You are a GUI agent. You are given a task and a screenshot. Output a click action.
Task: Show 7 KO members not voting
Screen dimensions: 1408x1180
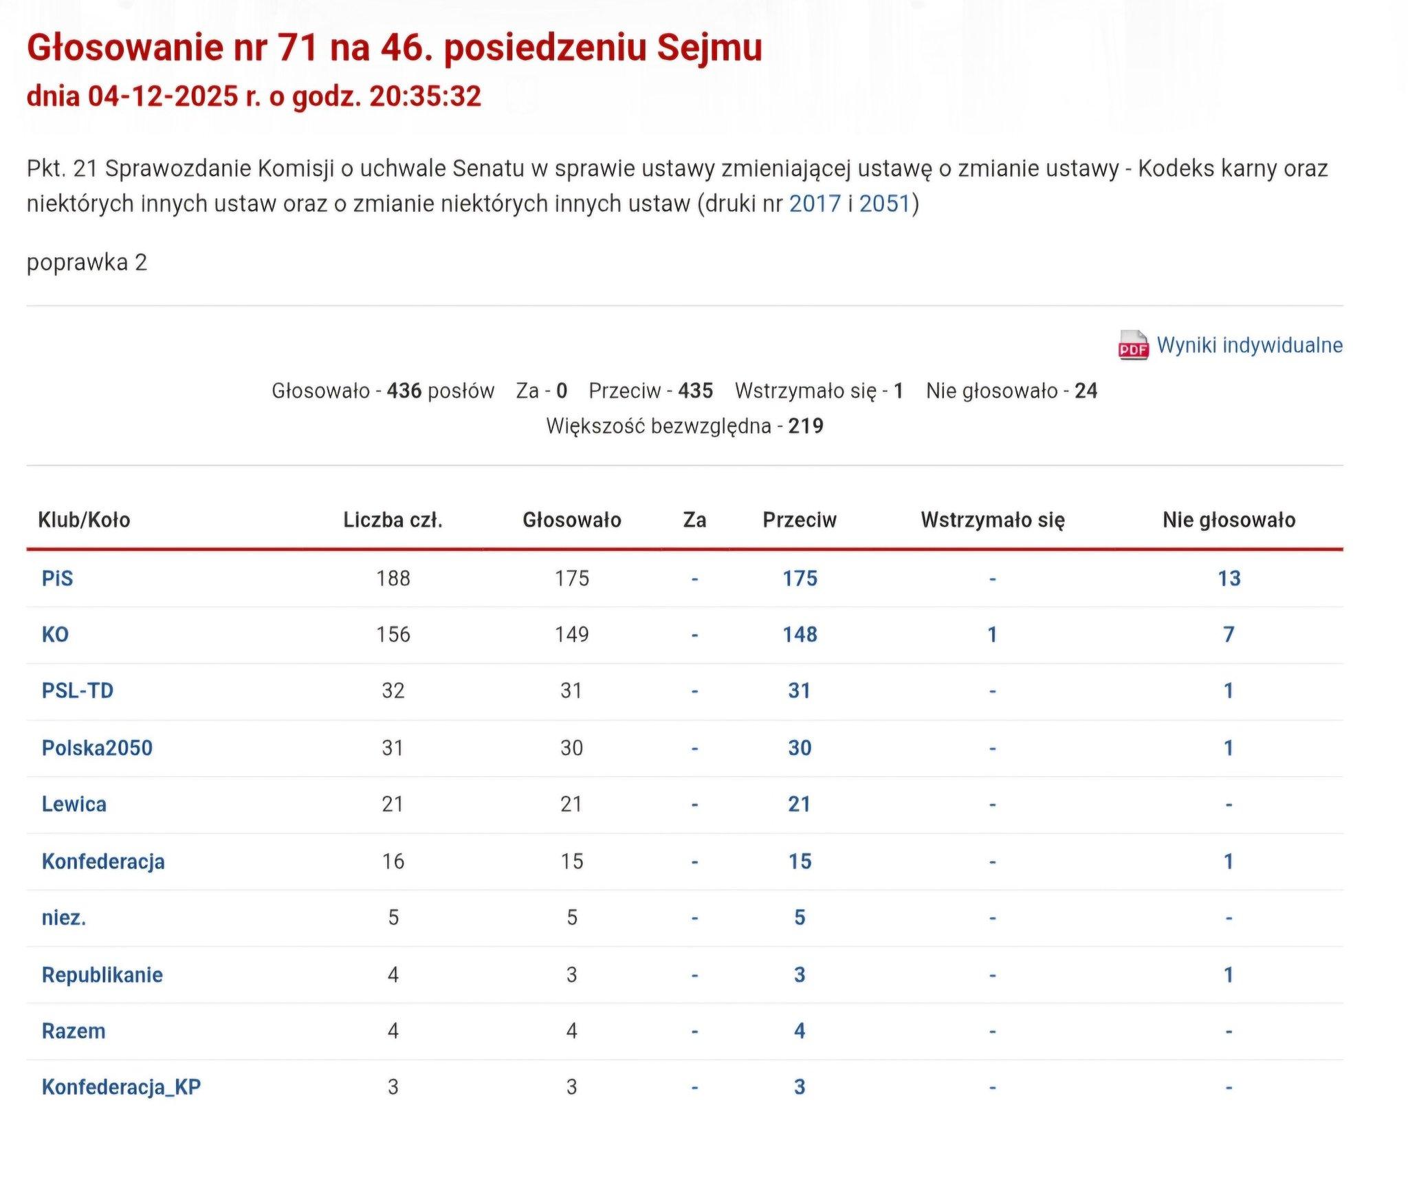[1229, 634]
